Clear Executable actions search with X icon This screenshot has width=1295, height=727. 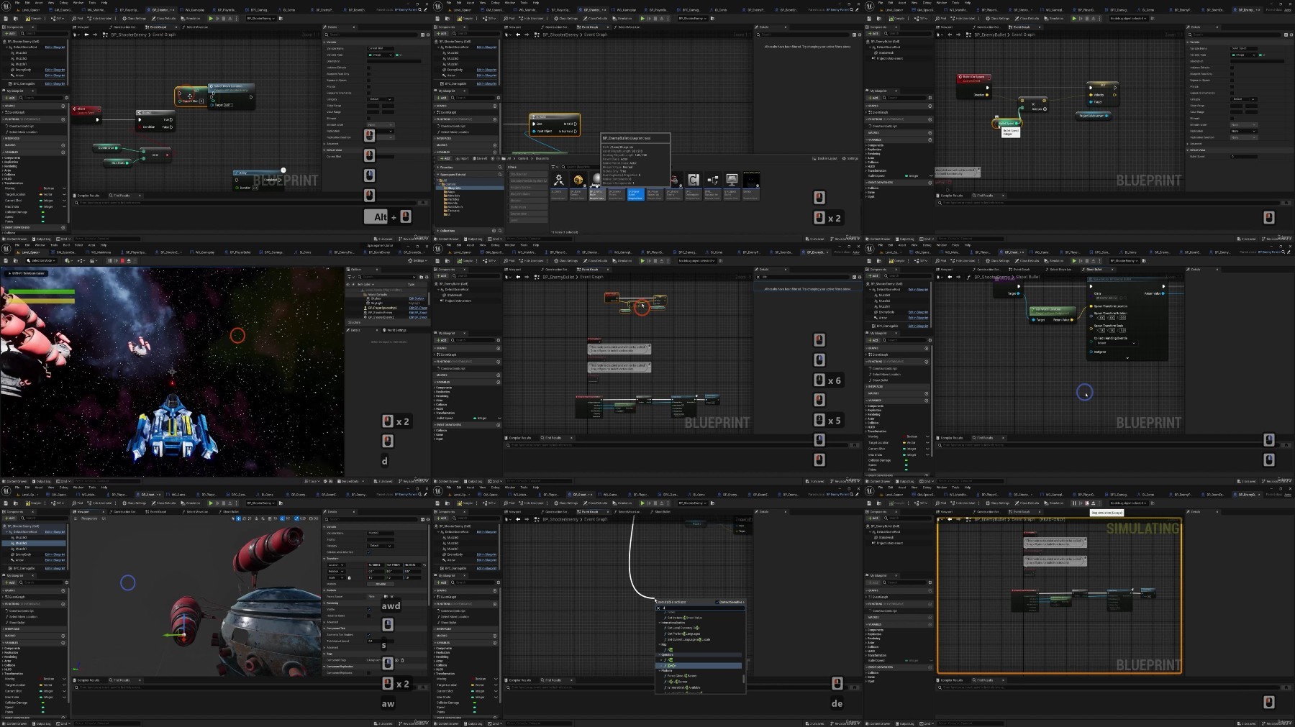(x=658, y=608)
